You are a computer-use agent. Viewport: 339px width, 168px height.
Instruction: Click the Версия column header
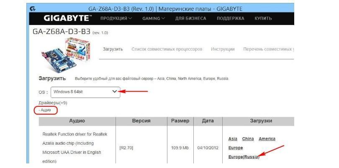(x=141, y=121)
